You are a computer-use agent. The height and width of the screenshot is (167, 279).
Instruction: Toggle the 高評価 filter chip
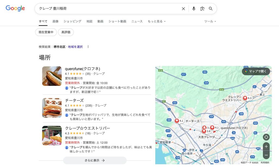(x=66, y=32)
